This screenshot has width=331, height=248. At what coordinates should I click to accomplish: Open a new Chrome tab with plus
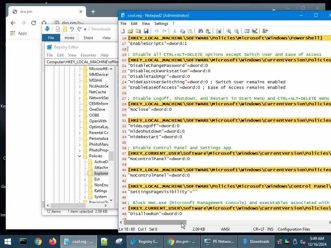coord(93,12)
